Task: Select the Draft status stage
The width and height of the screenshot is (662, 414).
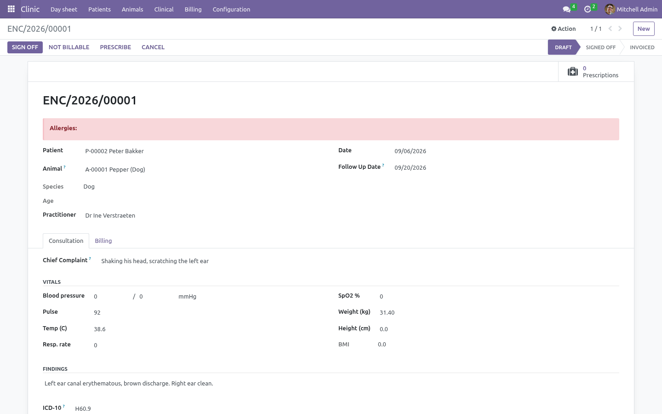Action: pos(563,47)
